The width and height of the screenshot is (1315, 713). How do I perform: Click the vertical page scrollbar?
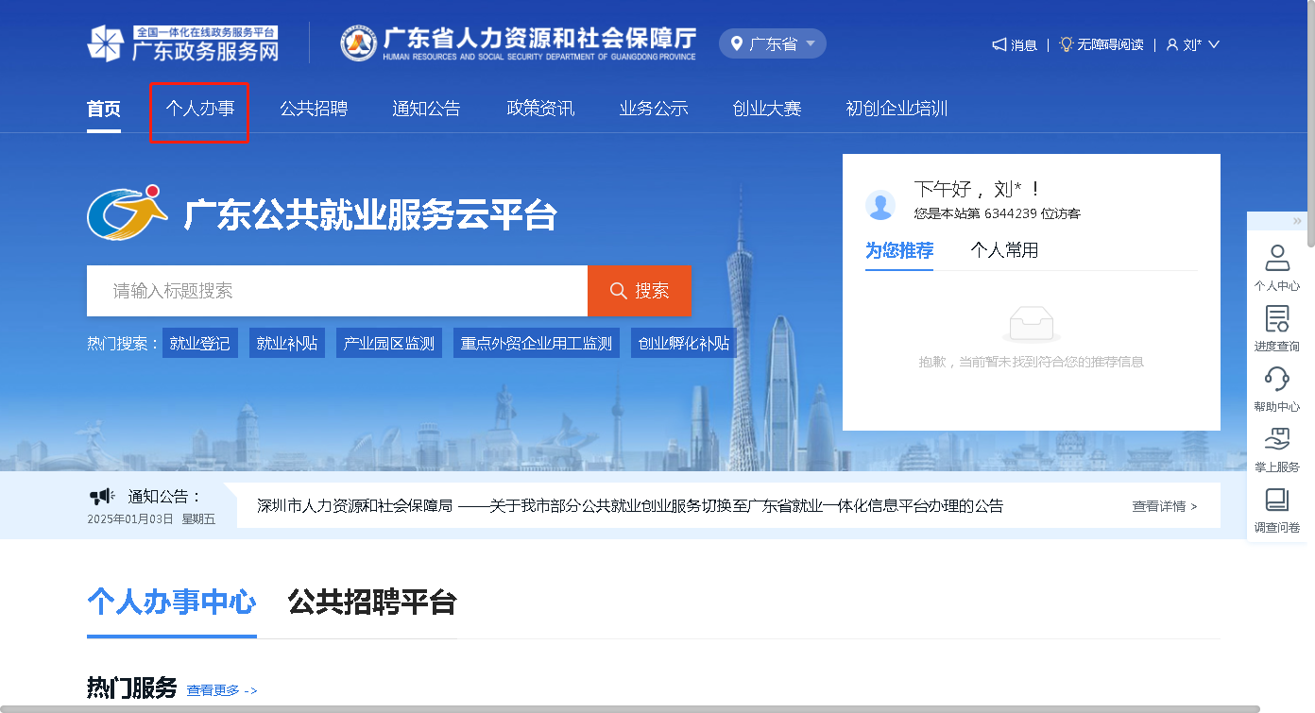(x=1310, y=123)
